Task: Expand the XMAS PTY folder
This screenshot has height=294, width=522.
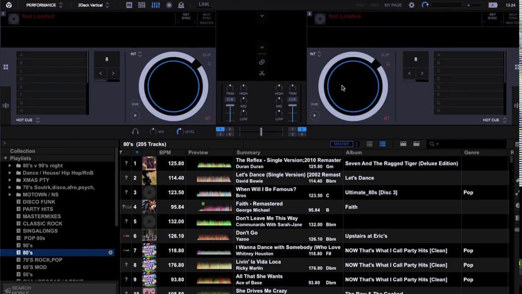Action: 10,180
